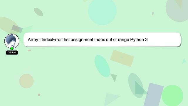Click the green online status dot
Image resolution: width=188 pixels, height=106 pixels.
[x=12, y=49]
